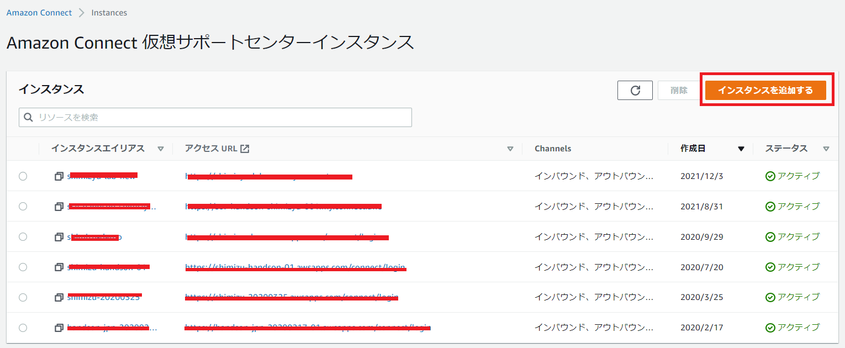Focus the リソースを検索 search field
Screen dimensions: 845x348
point(215,117)
